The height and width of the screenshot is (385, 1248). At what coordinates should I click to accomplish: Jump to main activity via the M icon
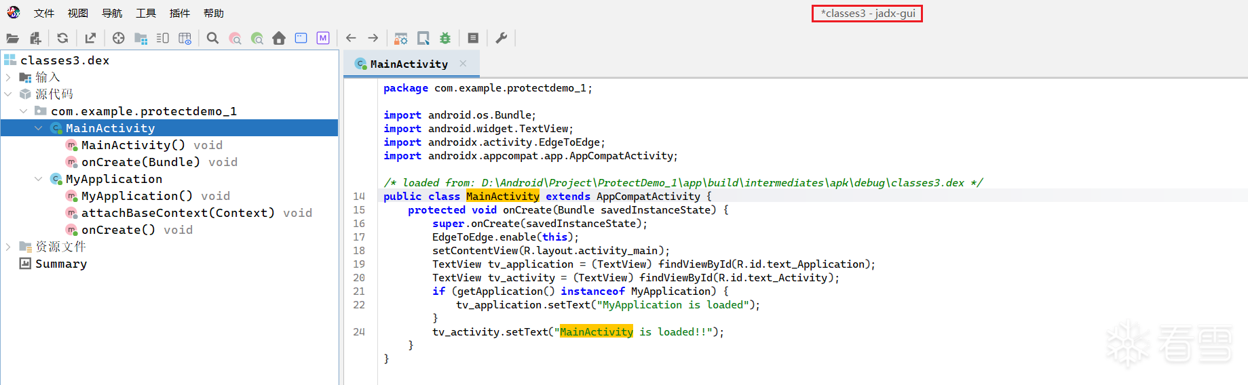[323, 39]
